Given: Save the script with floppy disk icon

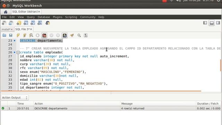Looking at the screenshot, I should tap(11, 35).
